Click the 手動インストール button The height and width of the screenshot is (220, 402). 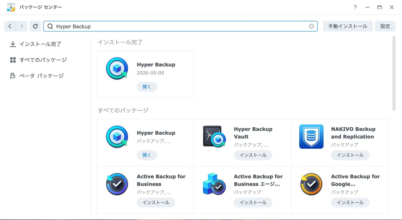[348, 26]
